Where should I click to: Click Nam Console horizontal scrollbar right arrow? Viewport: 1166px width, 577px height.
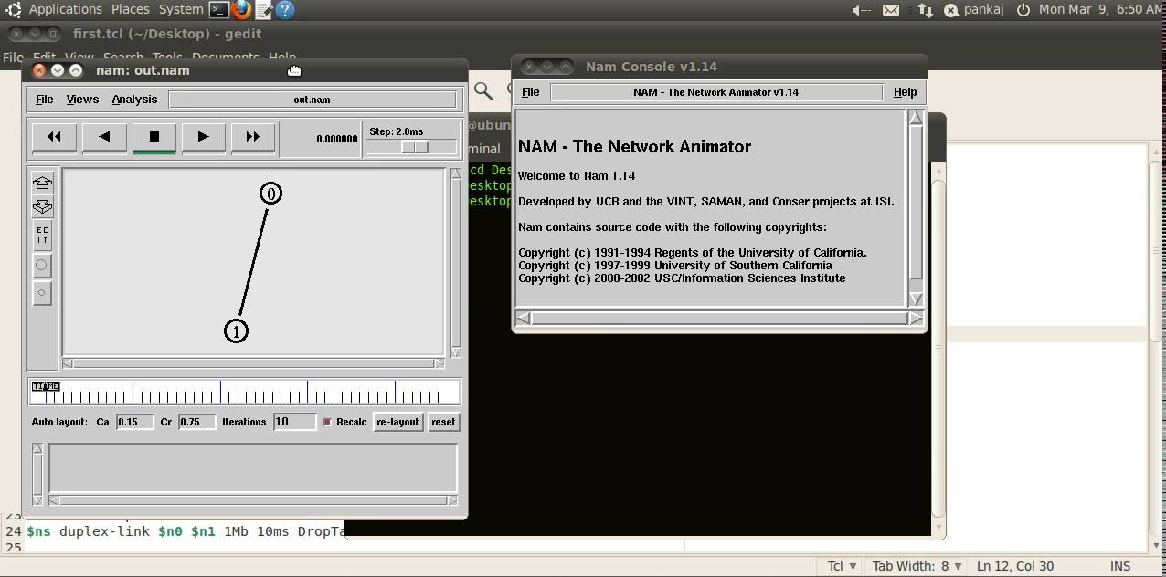(916, 318)
